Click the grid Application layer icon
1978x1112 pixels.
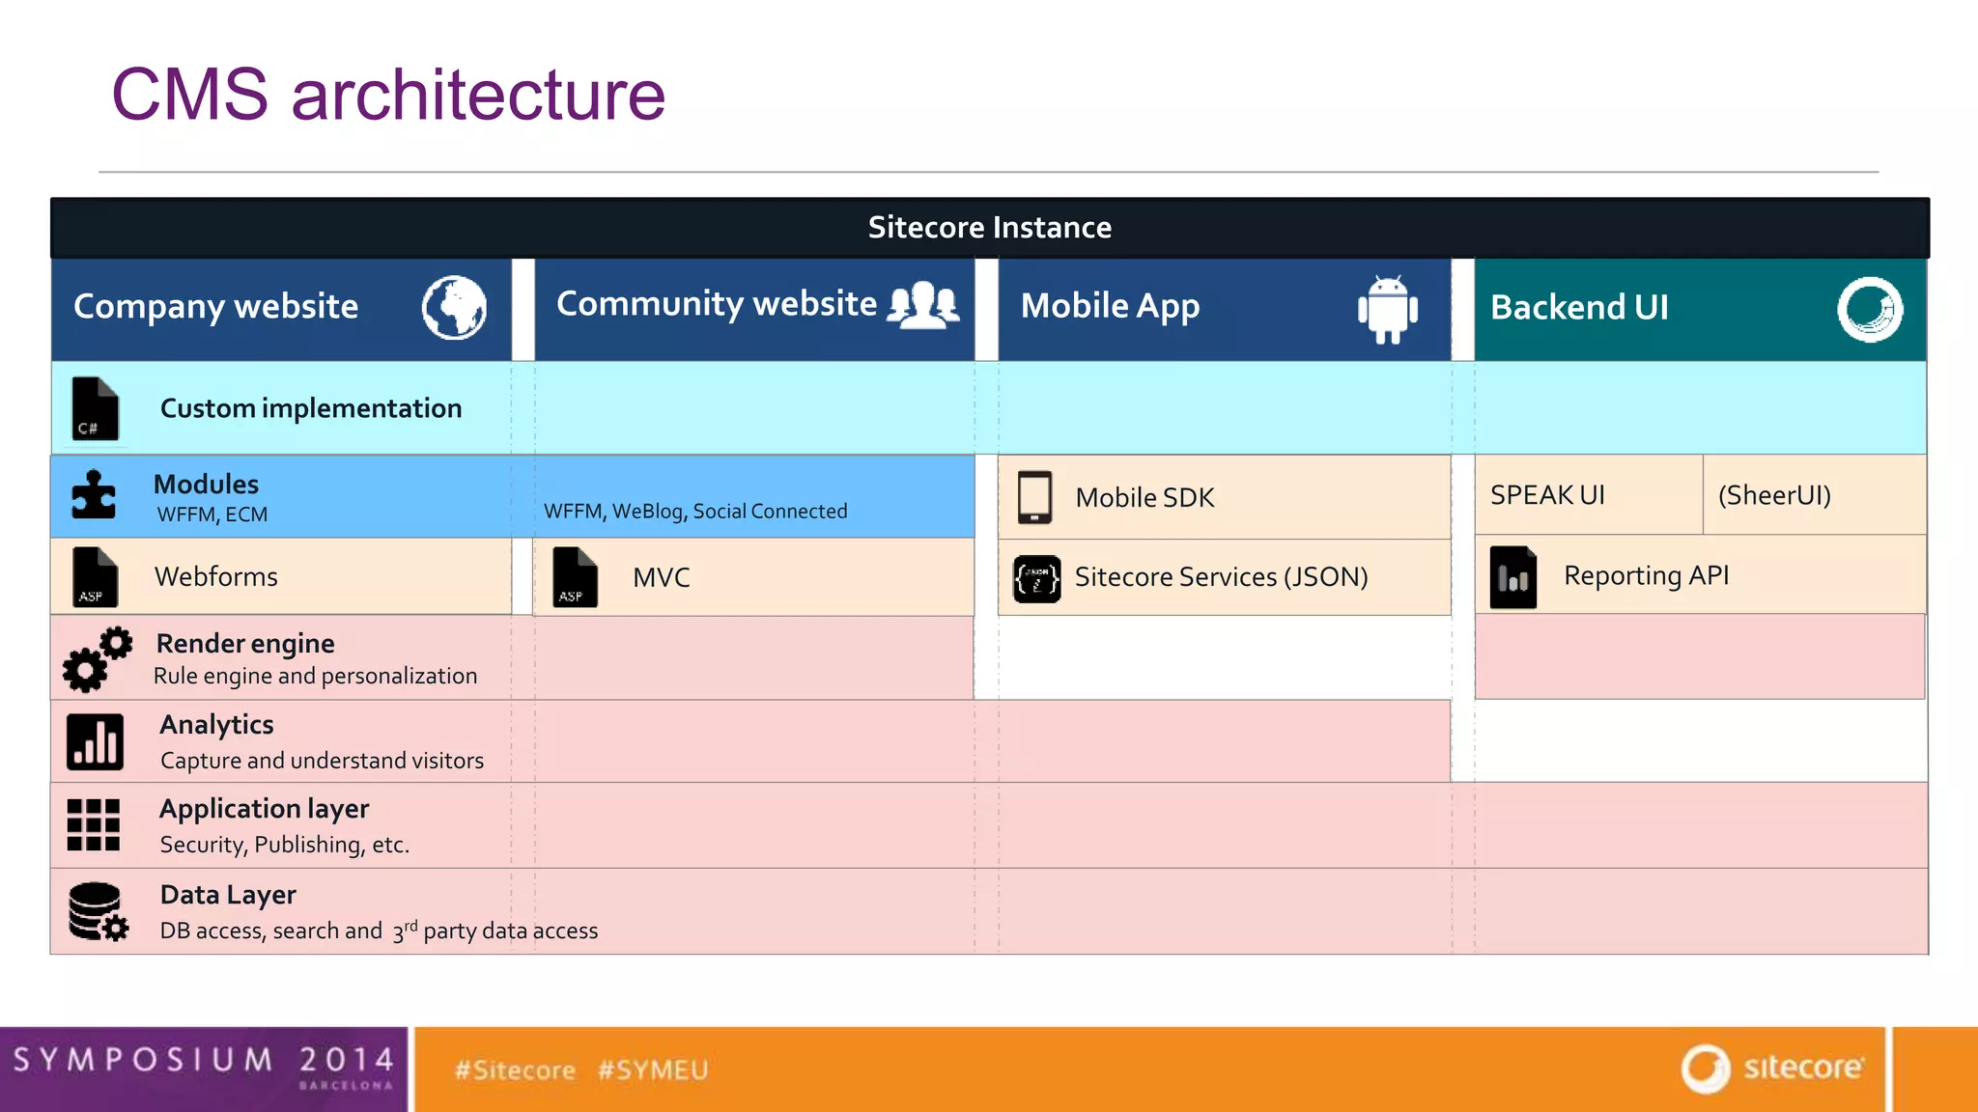tap(94, 824)
